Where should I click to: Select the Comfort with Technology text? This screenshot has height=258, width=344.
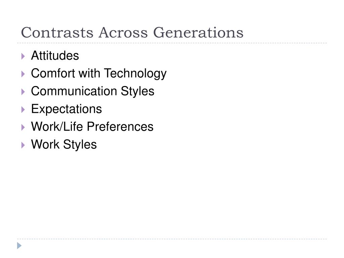pos(99,74)
